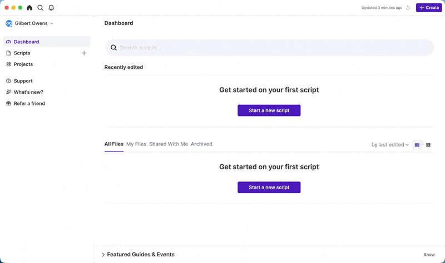Switch to grid view layout
445x263 pixels.
(428, 145)
